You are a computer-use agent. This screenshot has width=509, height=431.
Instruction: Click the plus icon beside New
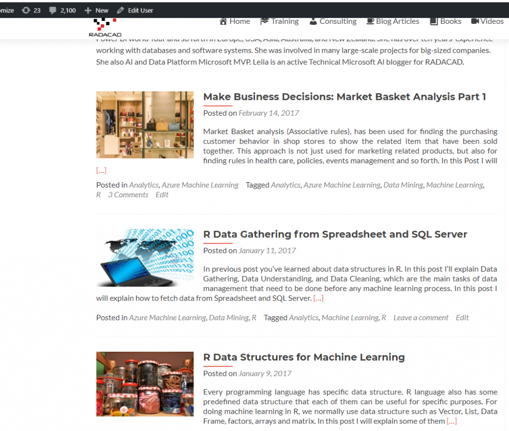tap(88, 10)
